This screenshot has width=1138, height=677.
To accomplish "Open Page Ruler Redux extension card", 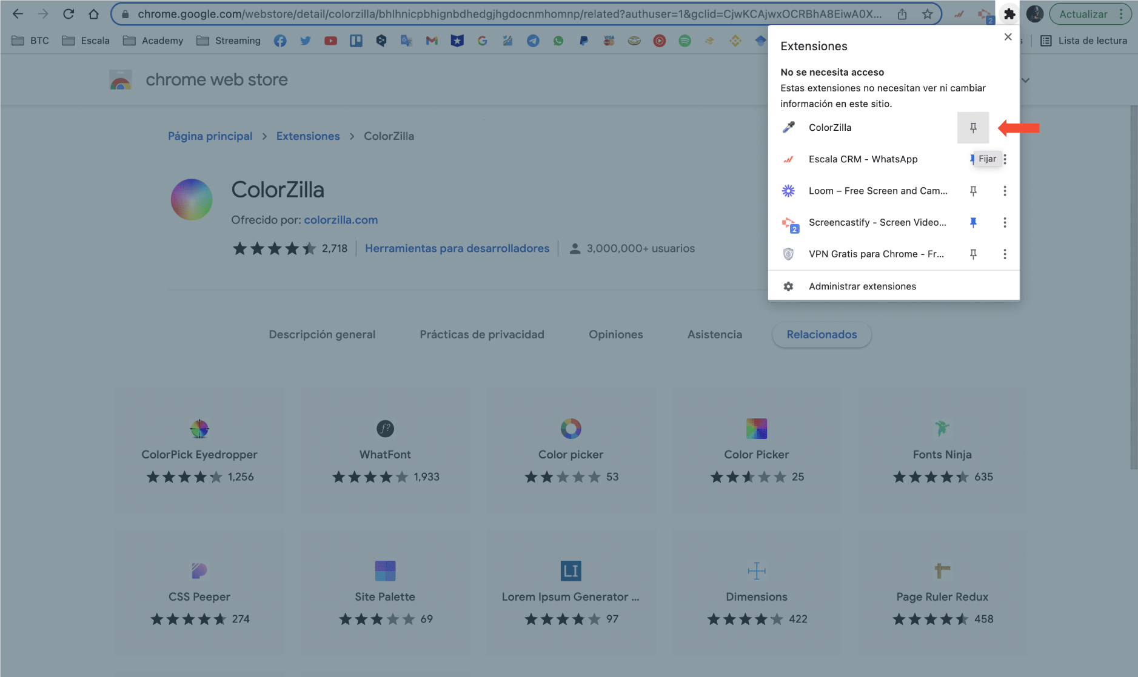I will tap(942, 592).
